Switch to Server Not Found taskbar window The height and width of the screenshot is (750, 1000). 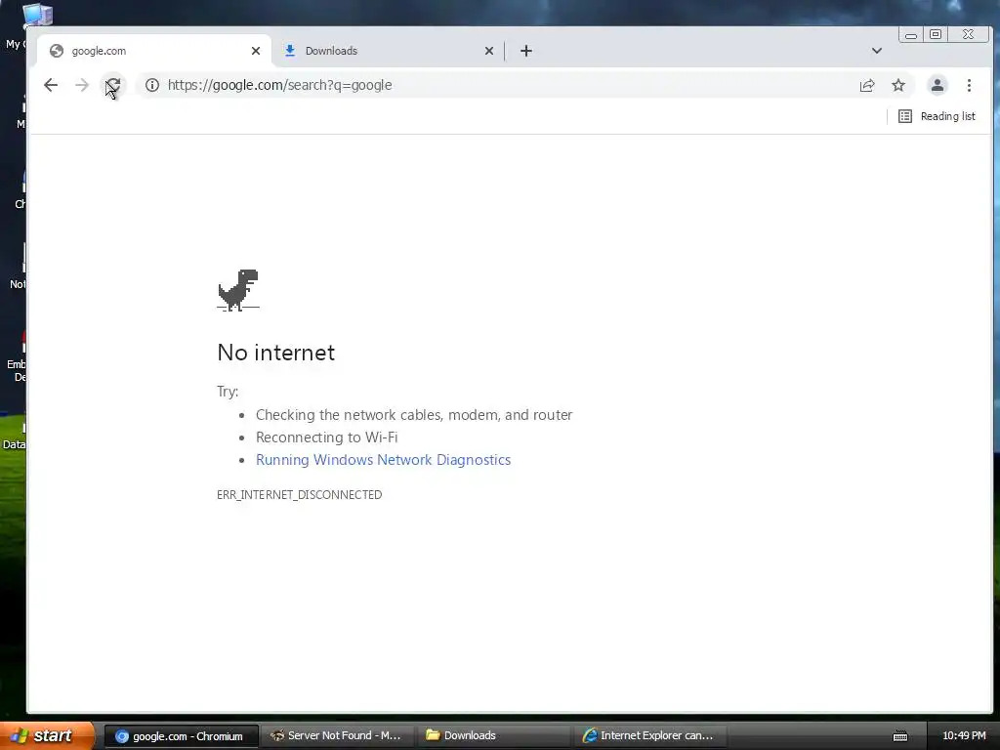pyautogui.click(x=337, y=736)
